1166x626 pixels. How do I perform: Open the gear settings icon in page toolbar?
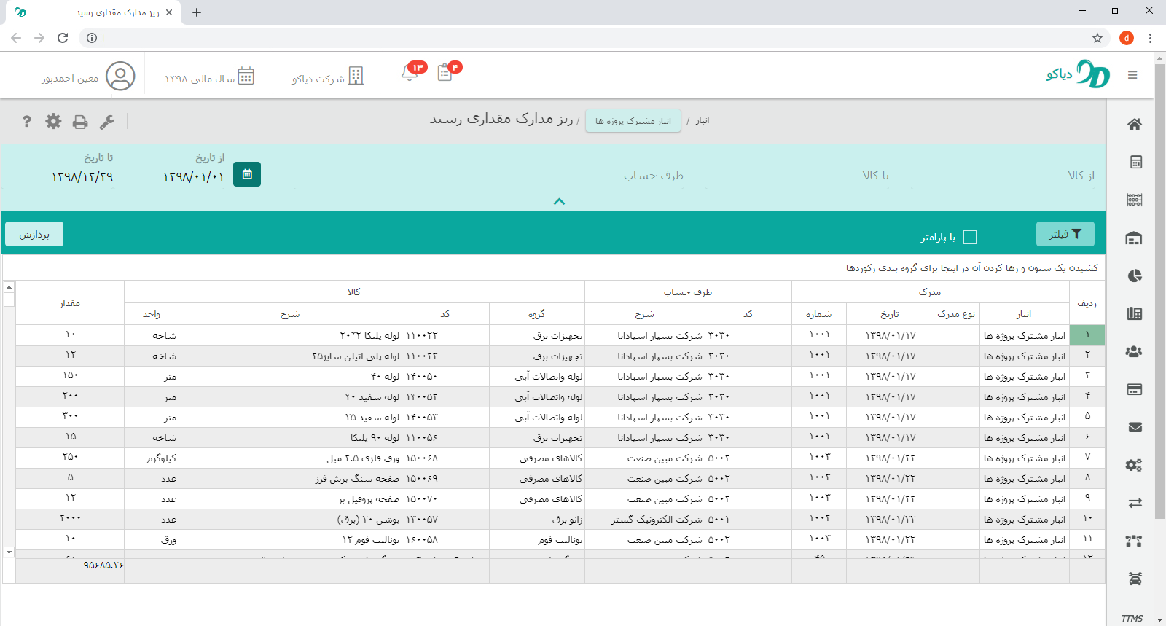[x=53, y=122]
